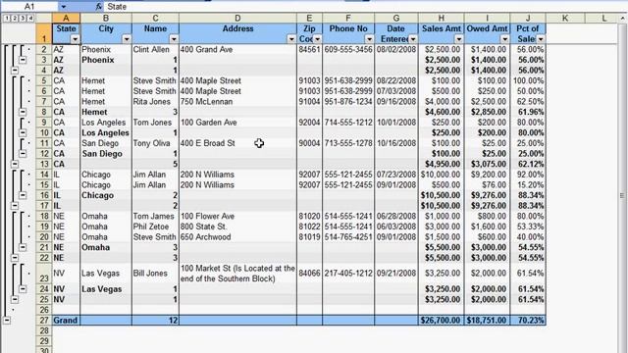The image size is (628, 353).
Task: Select phone number 714-555-1212
Action: 348,123
